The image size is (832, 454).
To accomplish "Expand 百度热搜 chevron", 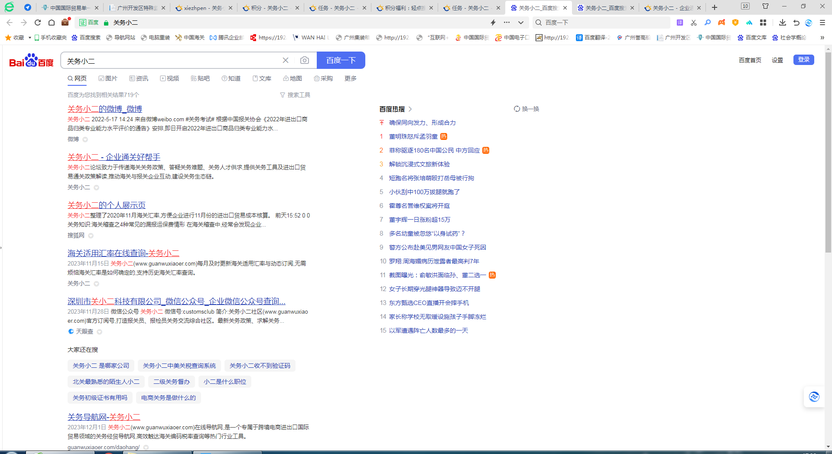I will 410,109.
